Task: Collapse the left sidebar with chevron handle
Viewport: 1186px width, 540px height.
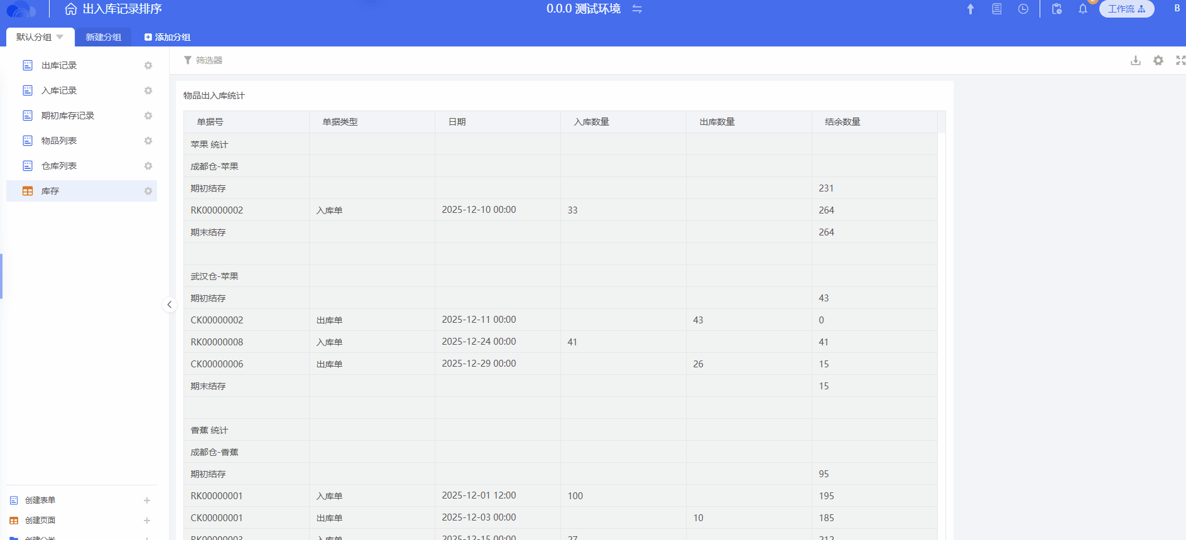Action: (169, 305)
